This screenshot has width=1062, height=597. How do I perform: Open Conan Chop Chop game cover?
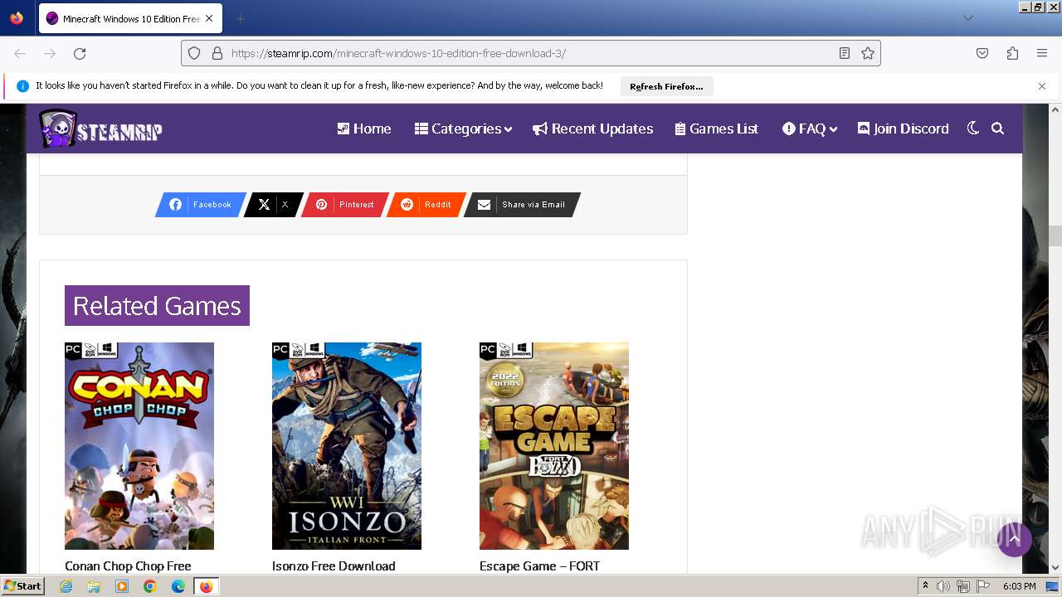click(139, 446)
